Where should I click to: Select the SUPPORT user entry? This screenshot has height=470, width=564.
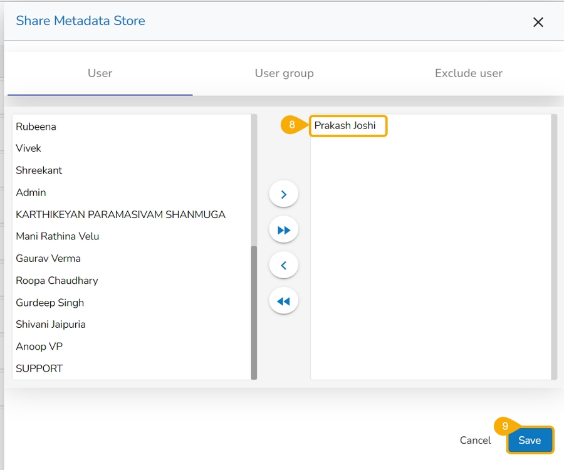(x=39, y=368)
